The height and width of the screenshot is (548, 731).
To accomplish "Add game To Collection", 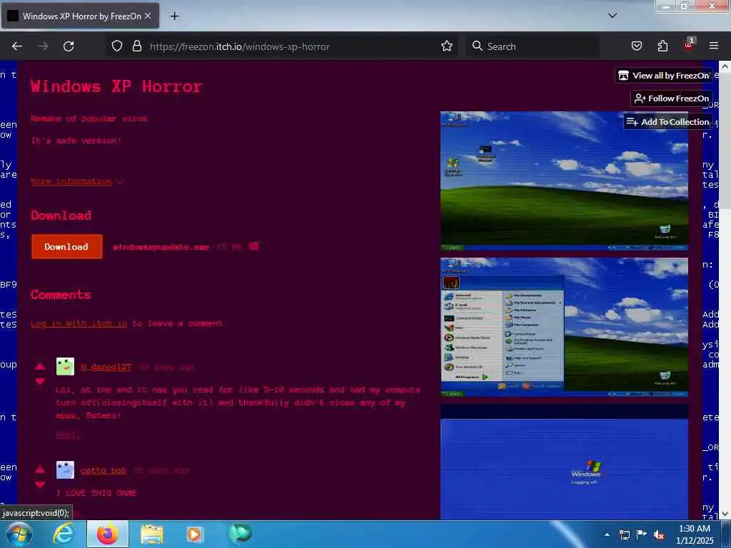I will [x=667, y=121].
